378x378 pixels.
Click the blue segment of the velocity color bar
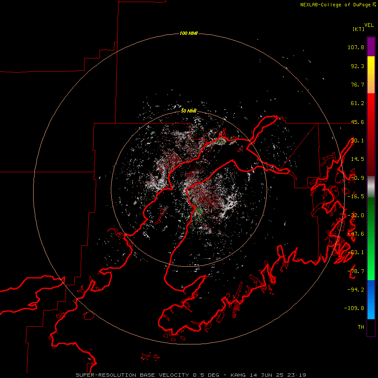click(x=371, y=299)
